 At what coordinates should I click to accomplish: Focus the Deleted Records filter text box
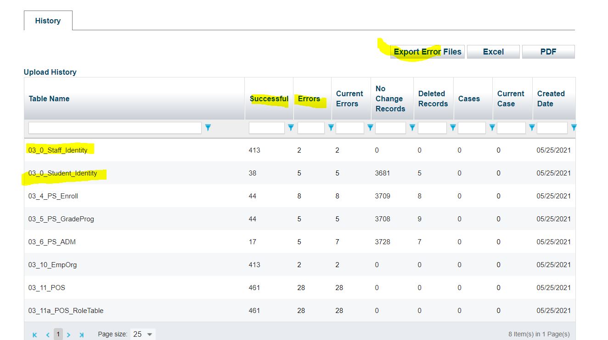pyautogui.click(x=432, y=128)
